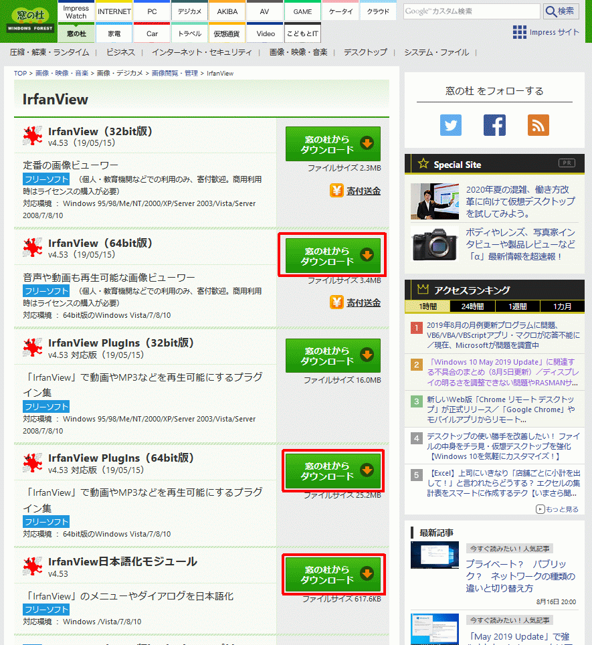Download IrfanView 64bit版 from 窓の杜
Screen dimensions: 592x645
coord(333,256)
